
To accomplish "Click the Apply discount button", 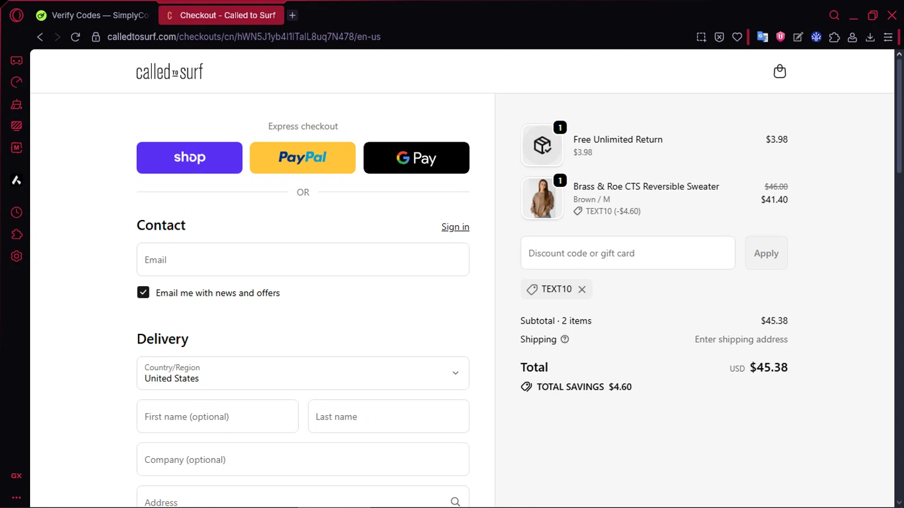I will pyautogui.click(x=766, y=253).
